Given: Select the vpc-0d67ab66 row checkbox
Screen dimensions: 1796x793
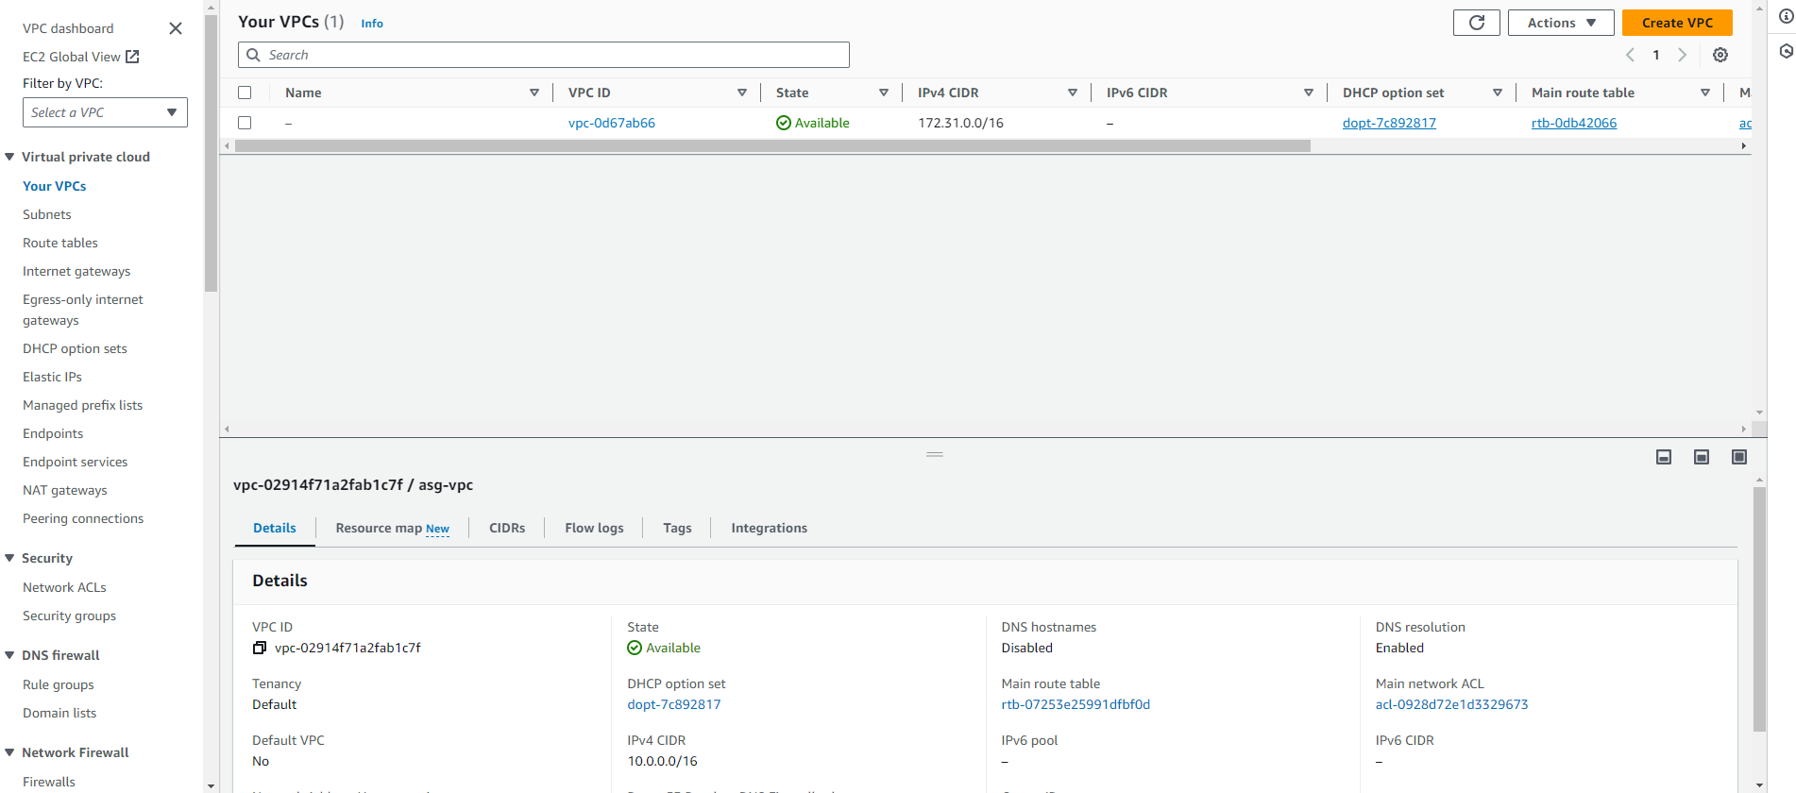Looking at the screenshot, I should [x=245, y=123].
